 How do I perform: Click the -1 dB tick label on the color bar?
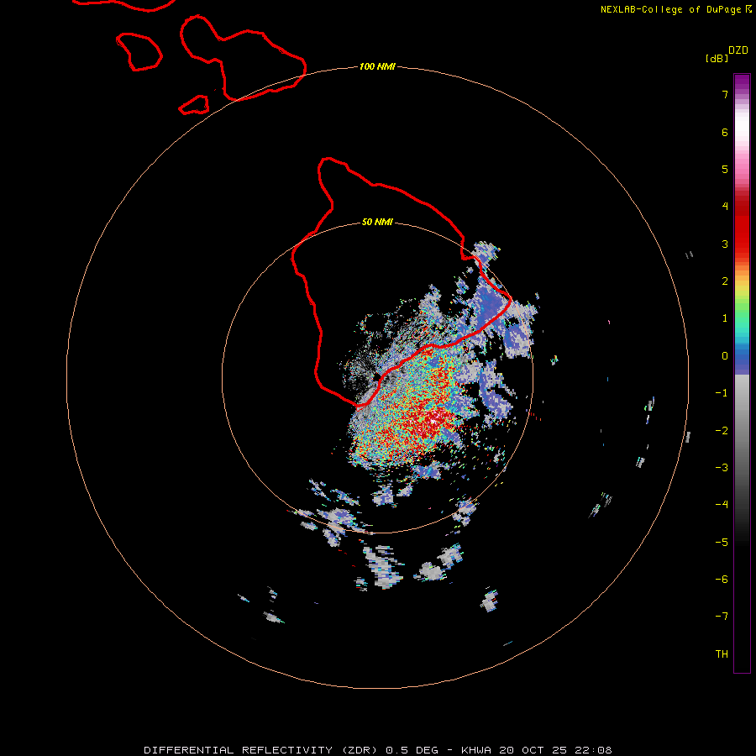pos(722,393)
